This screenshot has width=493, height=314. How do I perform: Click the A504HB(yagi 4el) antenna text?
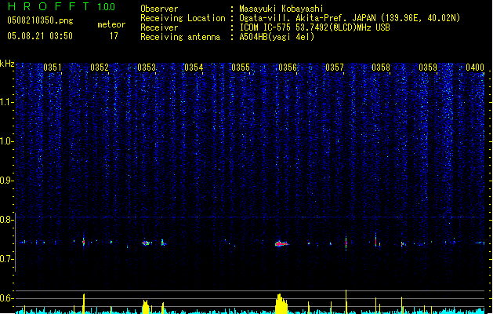277,37
